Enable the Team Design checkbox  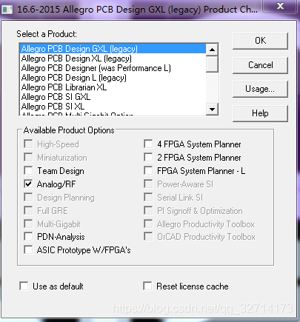[28, 171]
